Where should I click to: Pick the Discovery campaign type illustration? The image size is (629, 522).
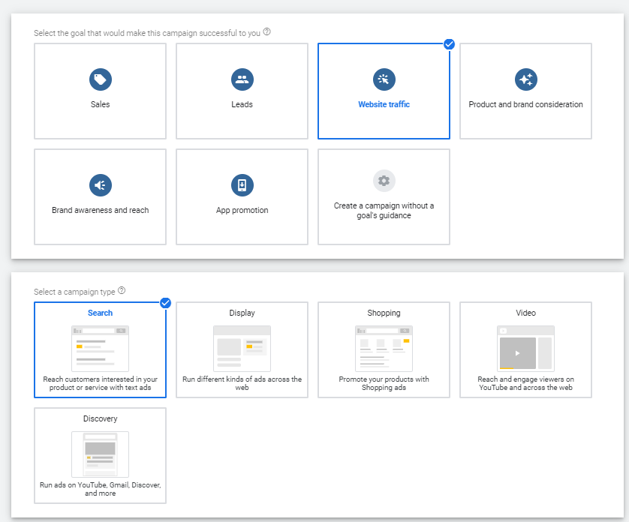click(100, 454)
